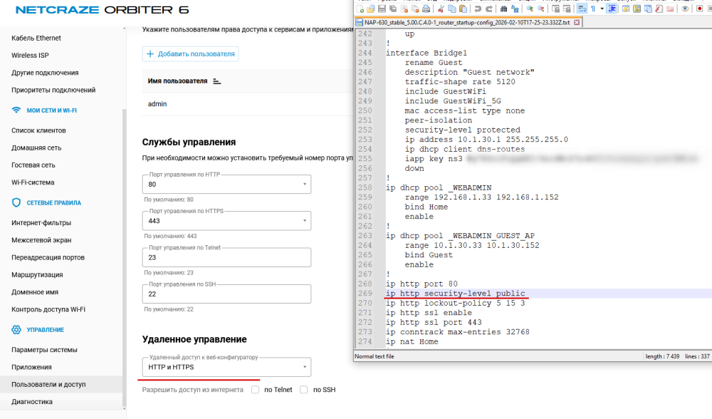Enable internet access via Telnet checkbox
Image resolution: width=712 pixels, height=419 pixels.
pyautogui.click(x=255, y=390)
